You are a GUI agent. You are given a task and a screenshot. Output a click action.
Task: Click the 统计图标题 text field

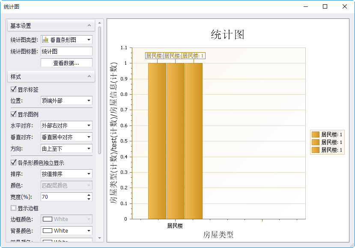[66, 51]
